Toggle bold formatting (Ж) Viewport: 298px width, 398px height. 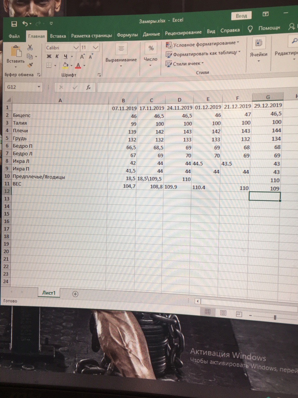(x=49, y=56)
